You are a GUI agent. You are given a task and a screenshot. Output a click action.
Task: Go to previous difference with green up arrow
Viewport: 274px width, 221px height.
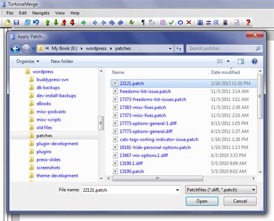tap(47, 23)
